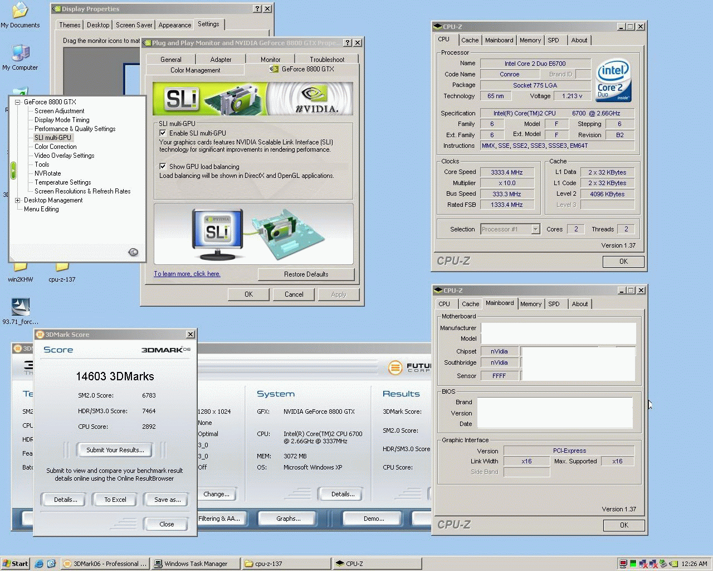
Task: Click the help question mark on the Display Properties title bar
Action: (x=257, y=8)
